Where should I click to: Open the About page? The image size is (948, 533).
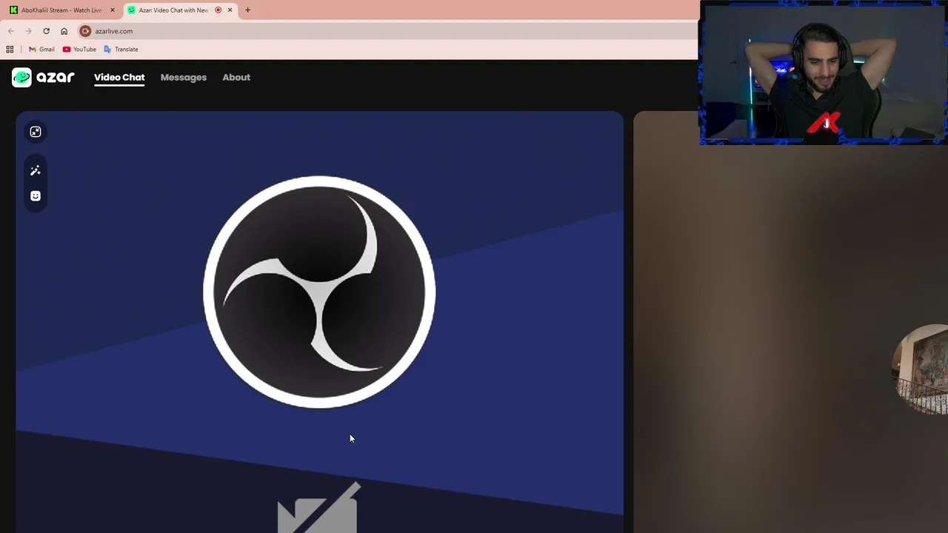click(236, 77)
